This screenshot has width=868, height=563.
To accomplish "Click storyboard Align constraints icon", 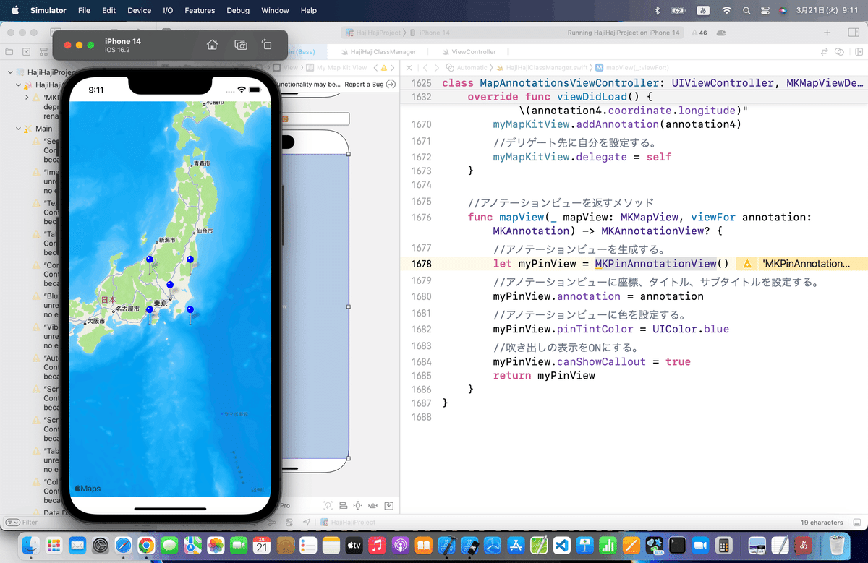I will (343, 506).
